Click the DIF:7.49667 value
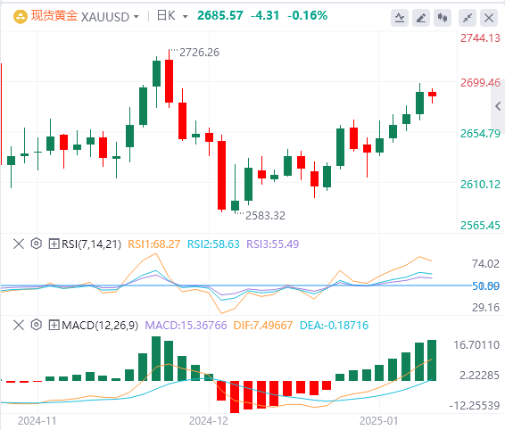The image size is (505, 430). 263,326
